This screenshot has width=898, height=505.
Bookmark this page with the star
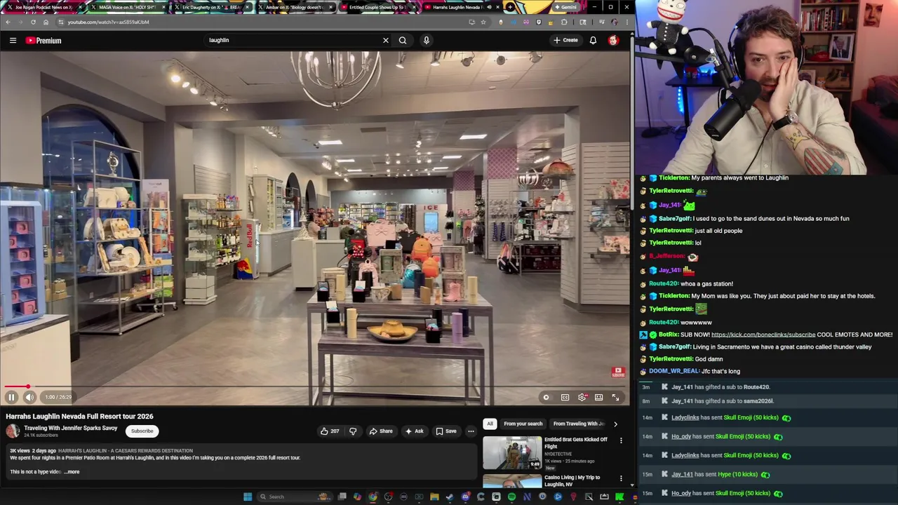coord(483,22)
